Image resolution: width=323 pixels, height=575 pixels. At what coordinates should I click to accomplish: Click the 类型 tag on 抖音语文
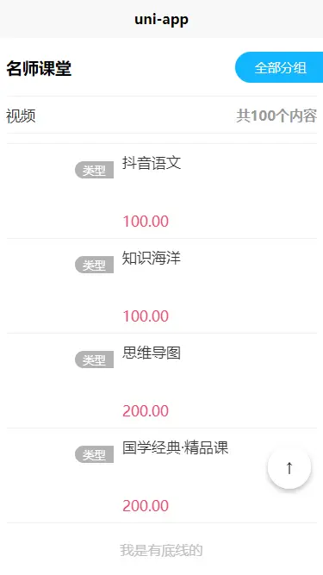pyautogui.click(x=94, y=170)
